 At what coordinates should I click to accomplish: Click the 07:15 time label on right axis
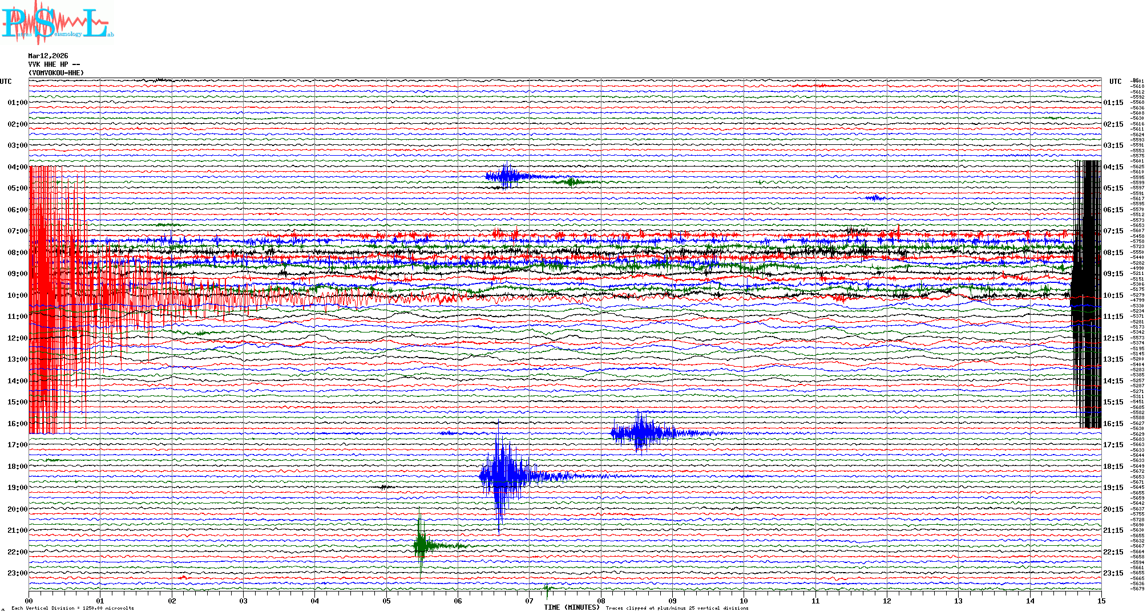click(1113, 231)
